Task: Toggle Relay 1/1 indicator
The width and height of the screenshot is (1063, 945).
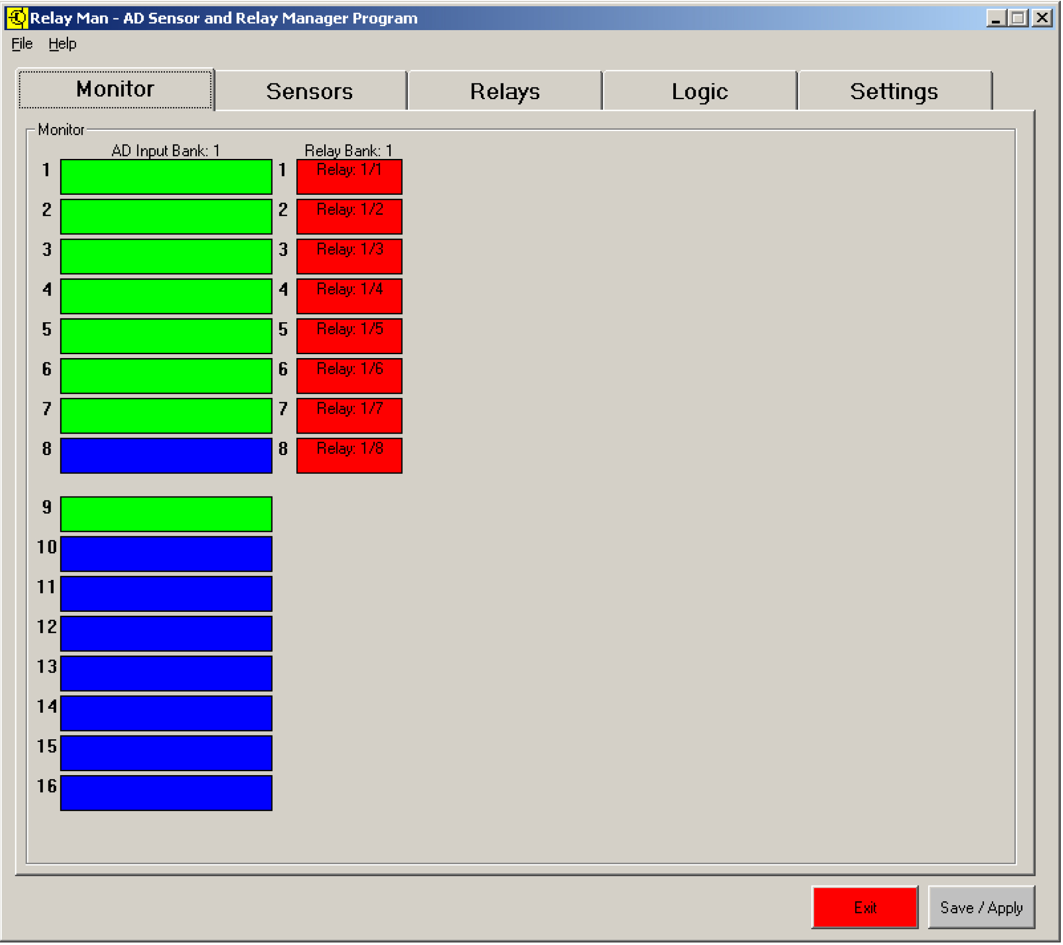Action: (x=350, y=177)
